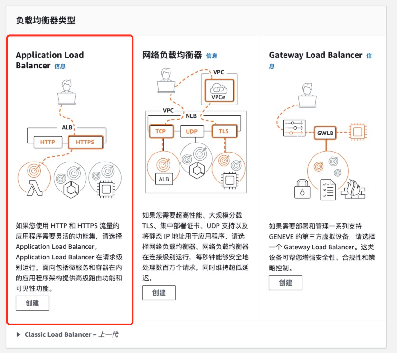Click 创建 under Application Load Balancer
397x353 pixels.
32,303
